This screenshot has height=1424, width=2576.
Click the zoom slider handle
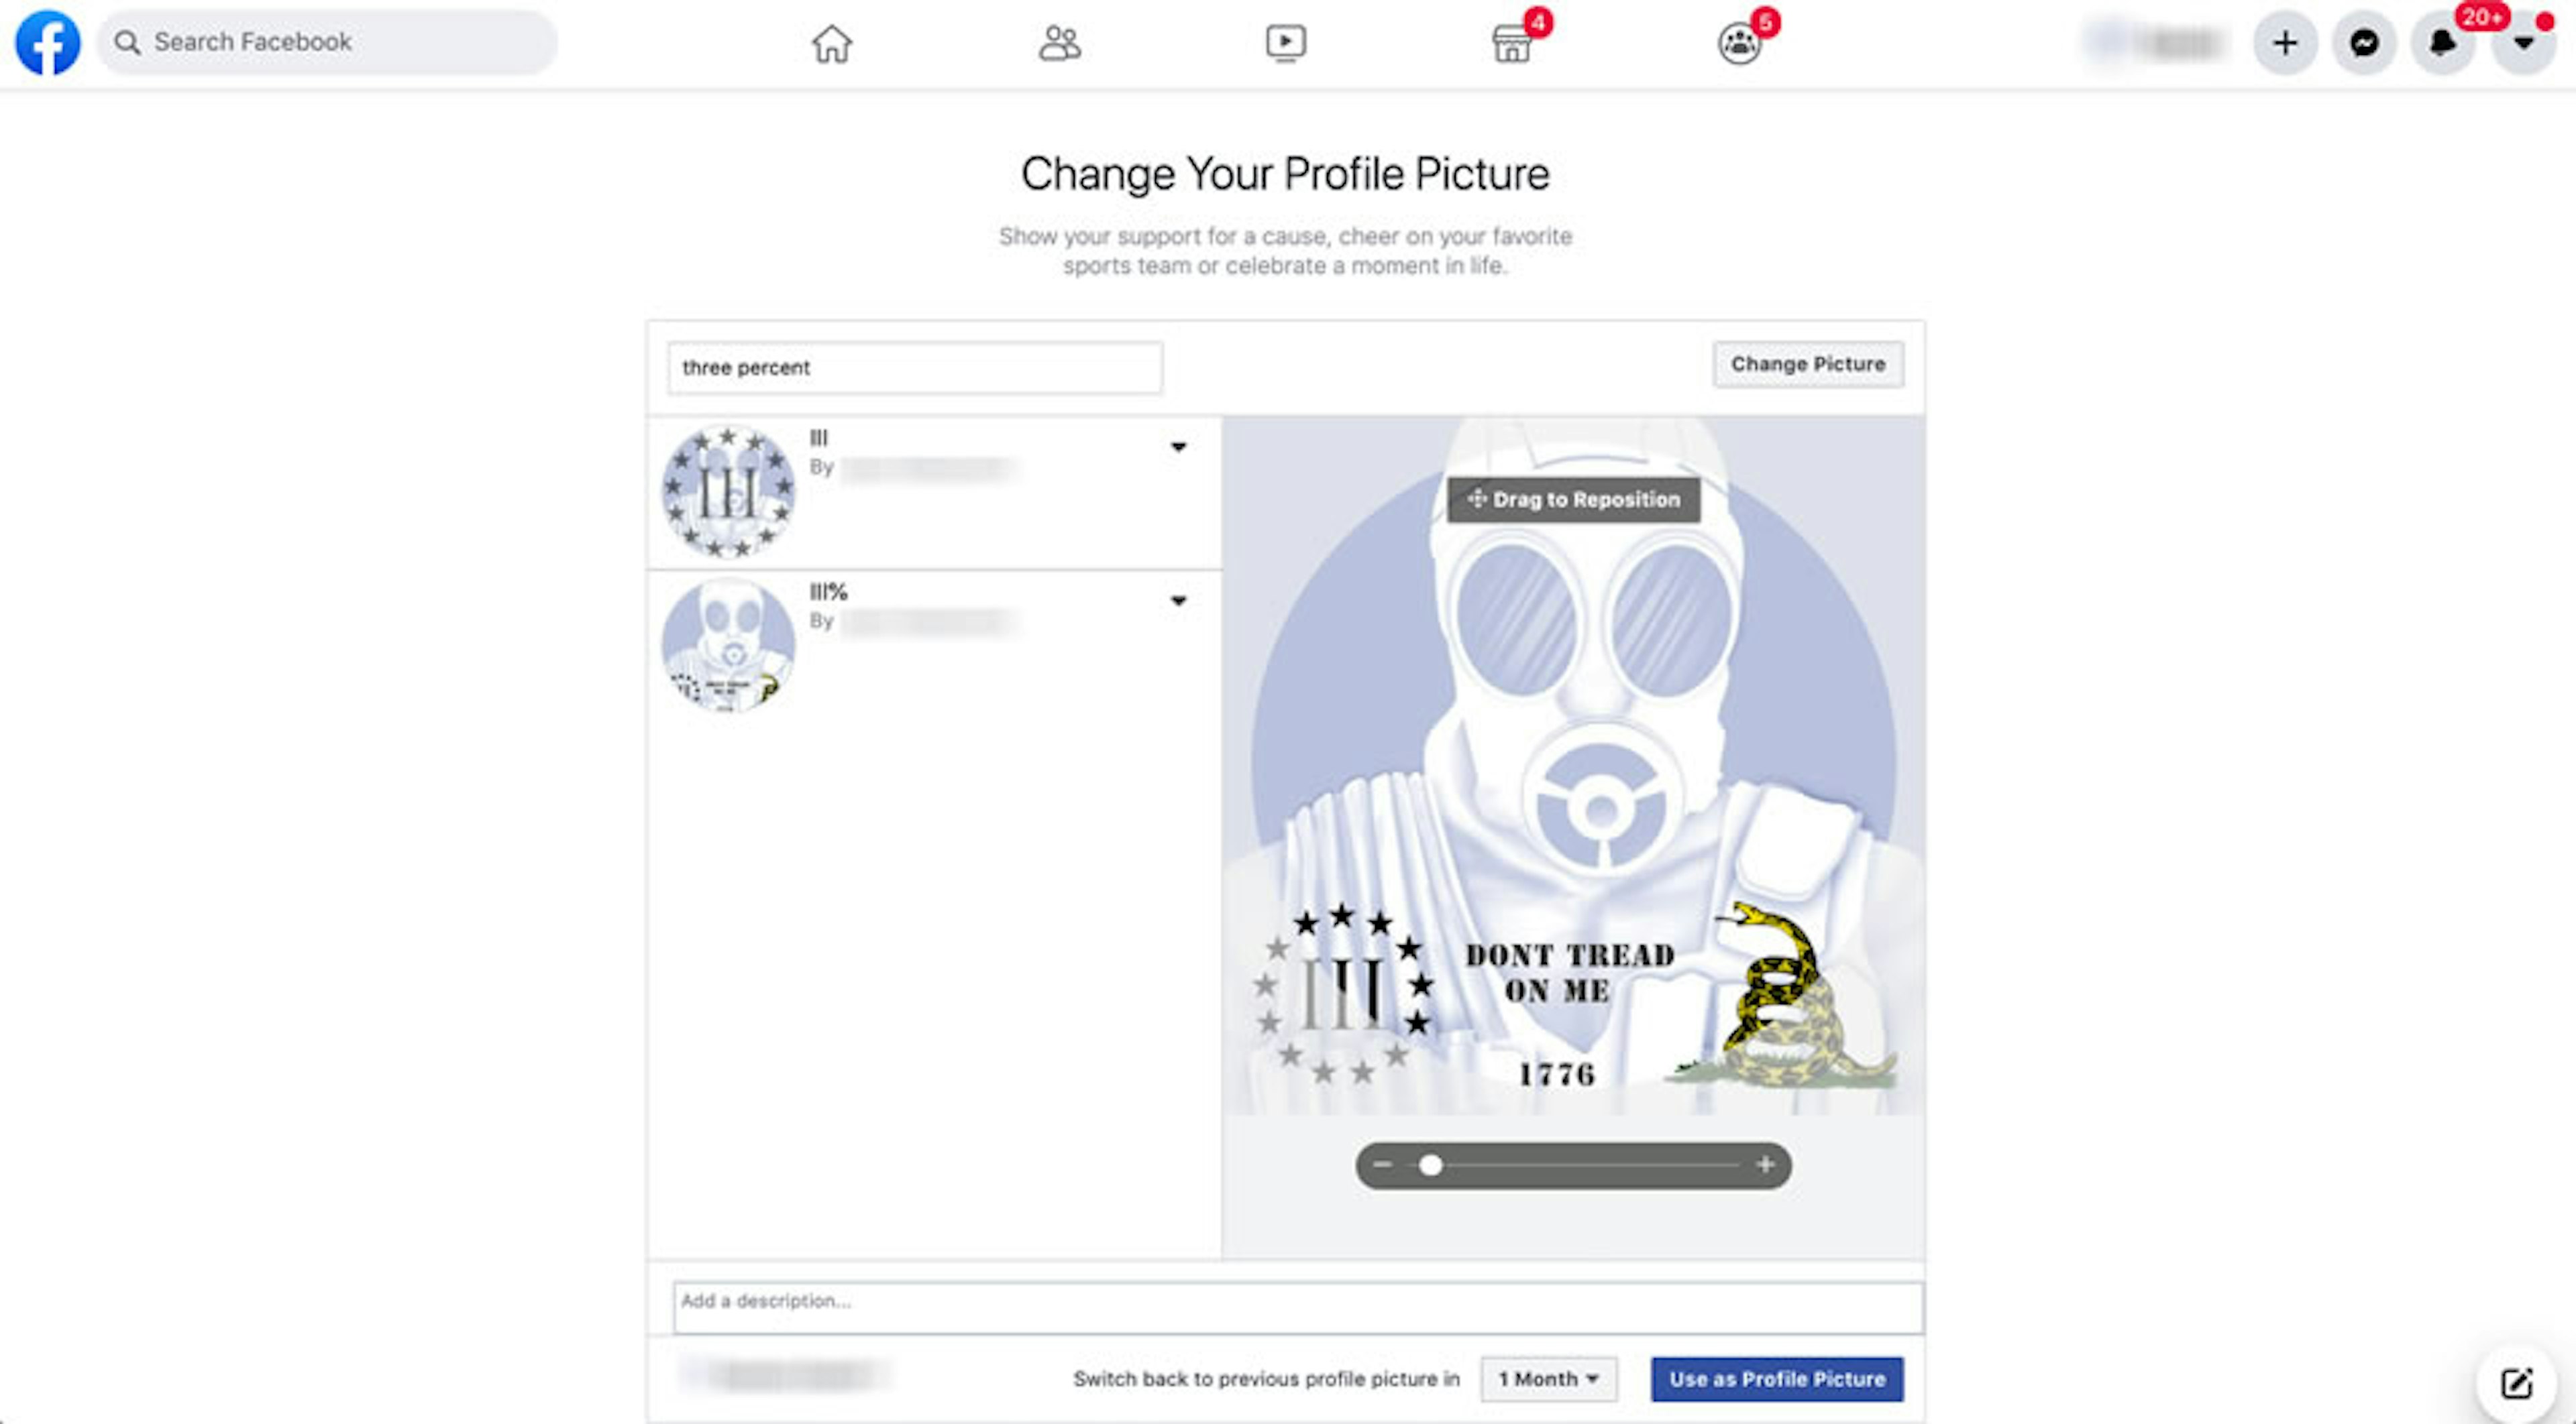[x=1430, y=1165]
